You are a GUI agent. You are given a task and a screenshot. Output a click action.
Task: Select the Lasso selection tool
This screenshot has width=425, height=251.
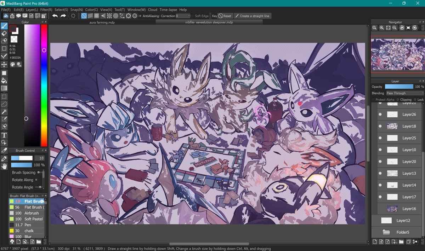(x=4, y=104)
